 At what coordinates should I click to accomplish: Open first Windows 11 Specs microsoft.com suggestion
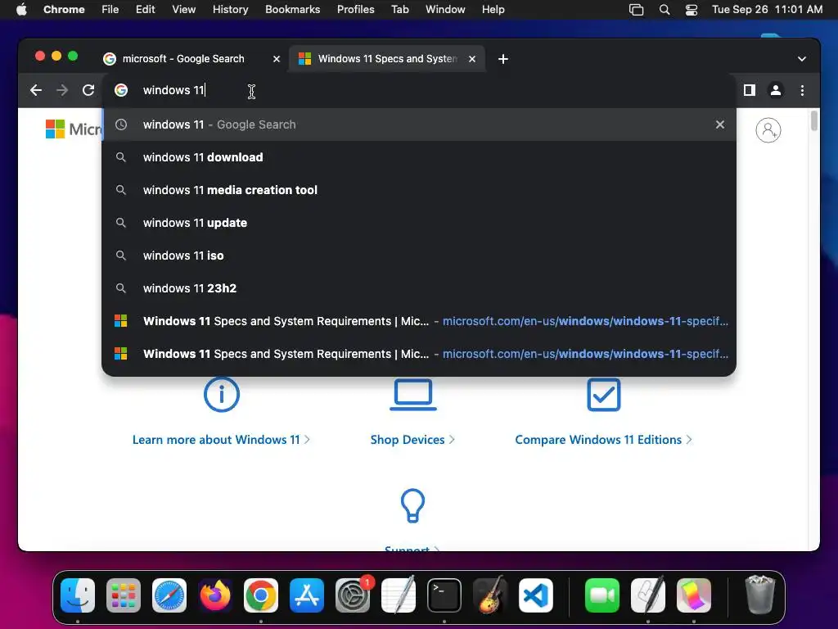(418, 321)
